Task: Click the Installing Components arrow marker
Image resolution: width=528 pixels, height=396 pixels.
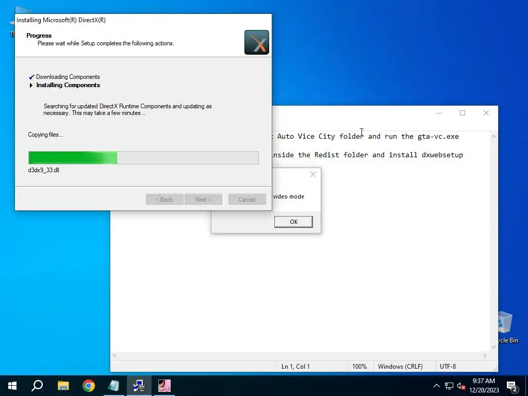Action: click(31, 85)
